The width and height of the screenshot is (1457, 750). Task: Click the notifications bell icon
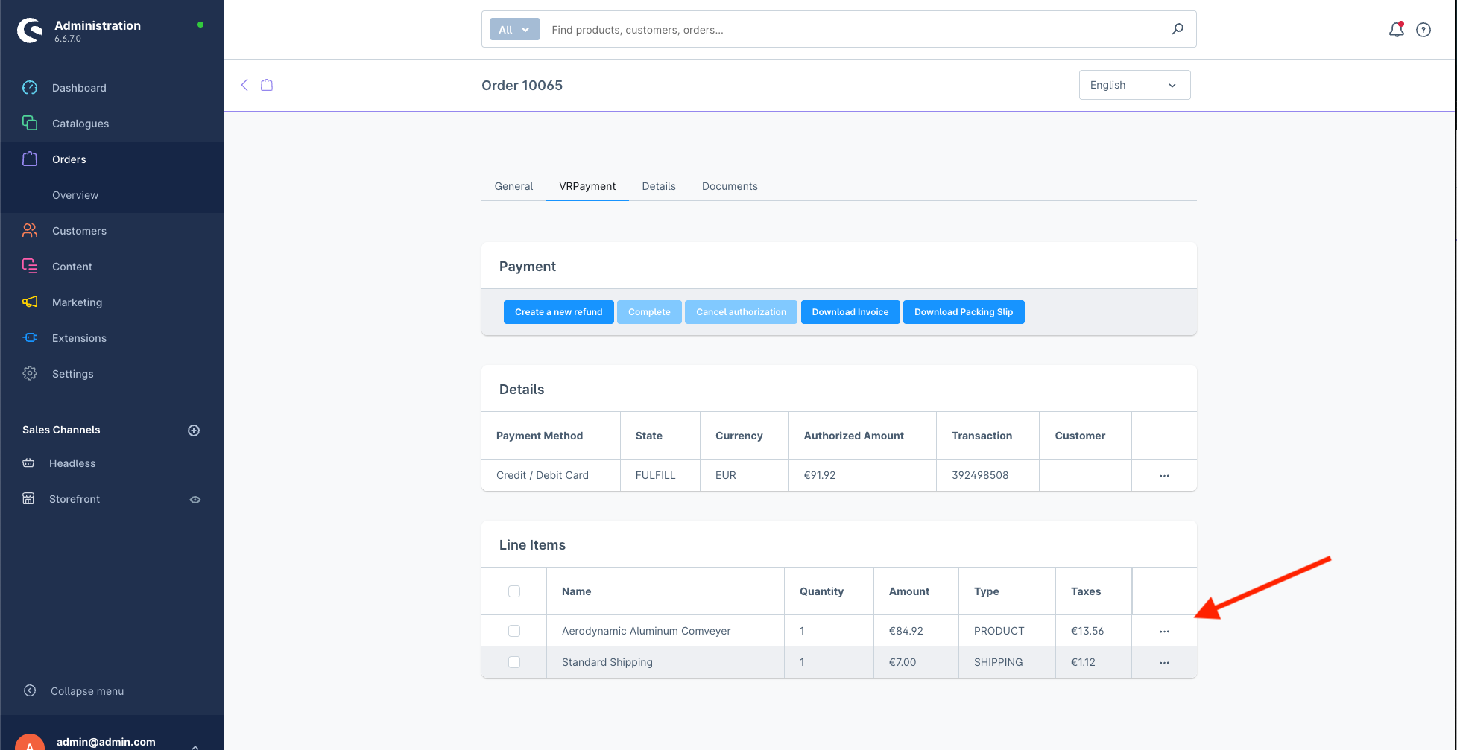[1396, 30]
